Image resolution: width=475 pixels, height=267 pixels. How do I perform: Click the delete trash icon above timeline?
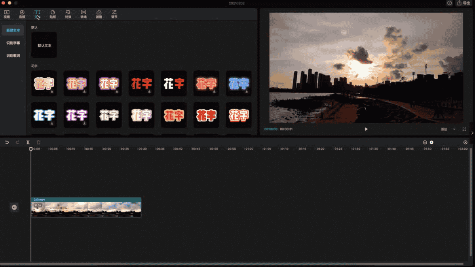(38, 142)
